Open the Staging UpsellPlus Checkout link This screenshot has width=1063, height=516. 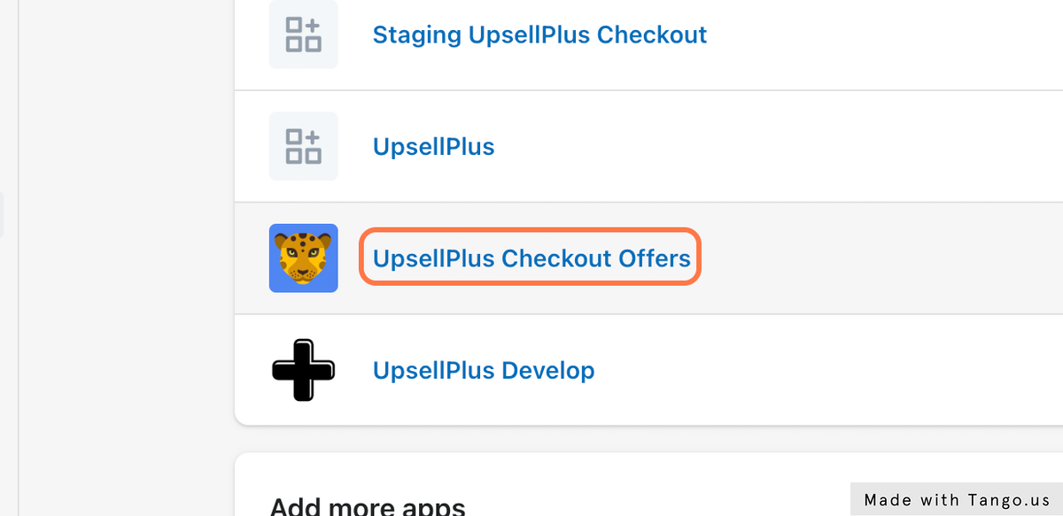539,35
